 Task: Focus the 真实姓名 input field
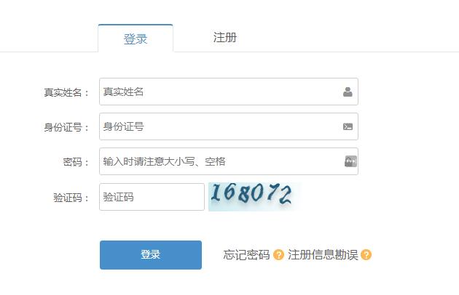[229, 92]
